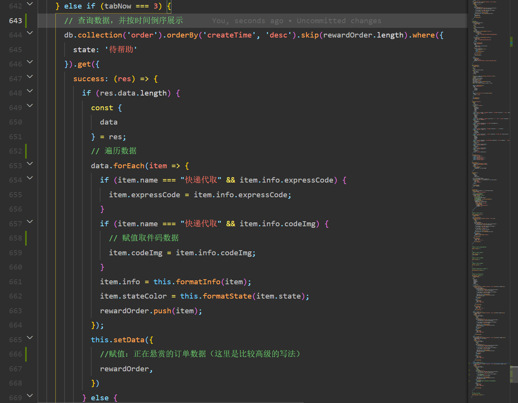
Task: Click the 遍历数据 comment on line 652
Action: click(x=120, y=151)
